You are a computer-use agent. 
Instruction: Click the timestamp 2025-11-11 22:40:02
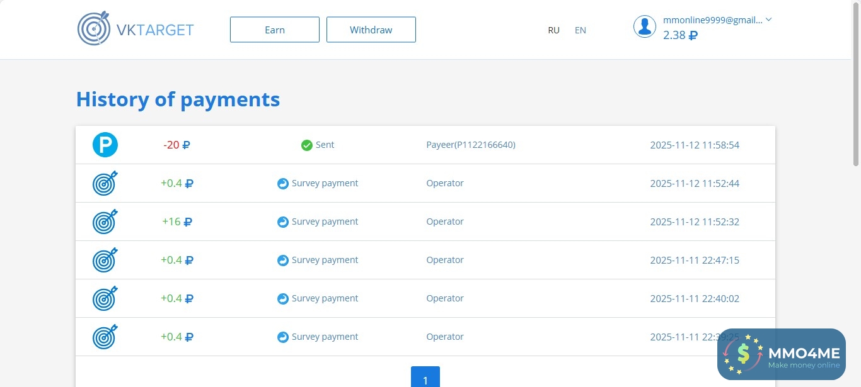695,298
